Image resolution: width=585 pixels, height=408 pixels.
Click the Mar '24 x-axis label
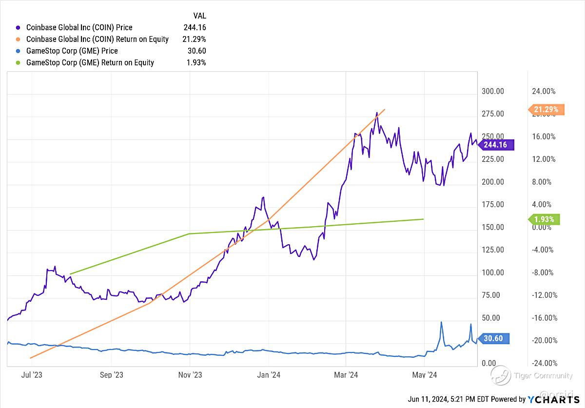pyautogui.click(x=346, y=375)
